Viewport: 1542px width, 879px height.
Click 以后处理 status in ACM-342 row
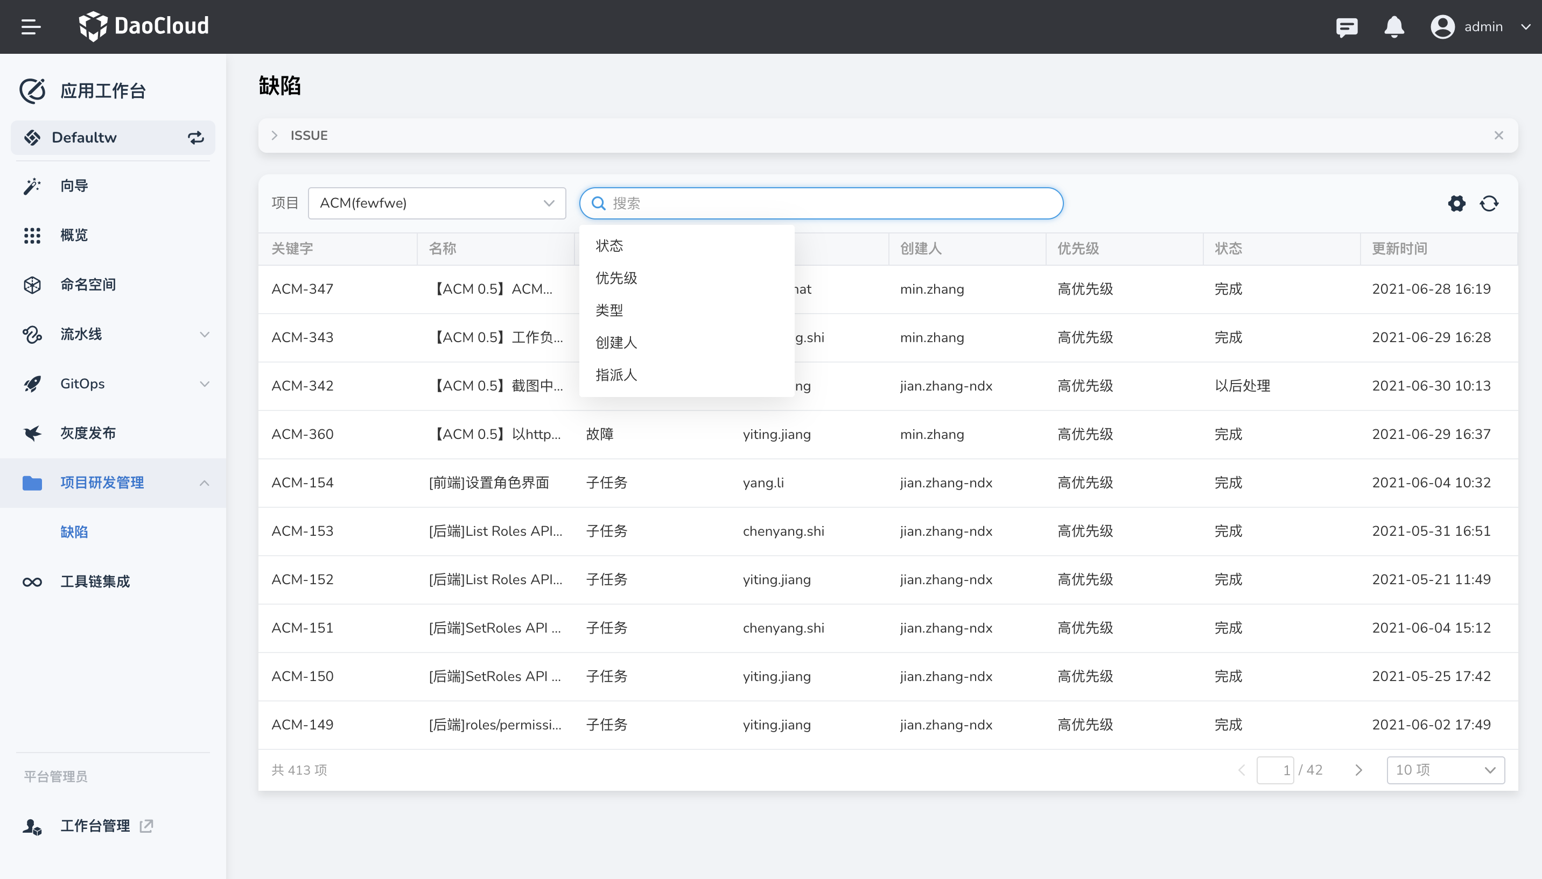[x=1242, y=386]
